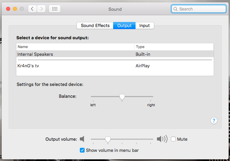Viewport: 230px width, 161px height.
Task: Go forward with the right chevron button
Action: pos(41,9)
